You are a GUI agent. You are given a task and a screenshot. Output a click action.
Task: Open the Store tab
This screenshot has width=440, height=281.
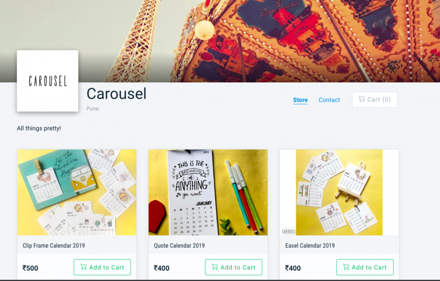tap(300, 100)
